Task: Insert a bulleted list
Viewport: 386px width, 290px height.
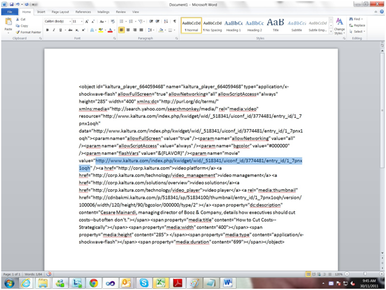Action: [122, 21]
